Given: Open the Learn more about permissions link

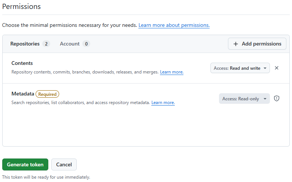Looking at the screenshot, I should 174,25.
